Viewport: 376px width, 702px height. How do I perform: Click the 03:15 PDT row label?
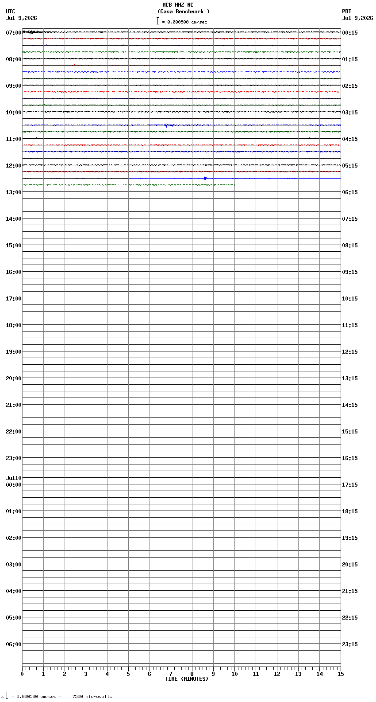[350, 113]
